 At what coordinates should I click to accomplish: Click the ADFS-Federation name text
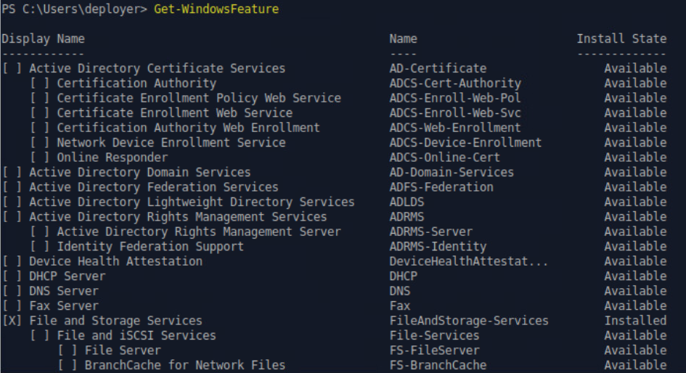click(441, 187)
